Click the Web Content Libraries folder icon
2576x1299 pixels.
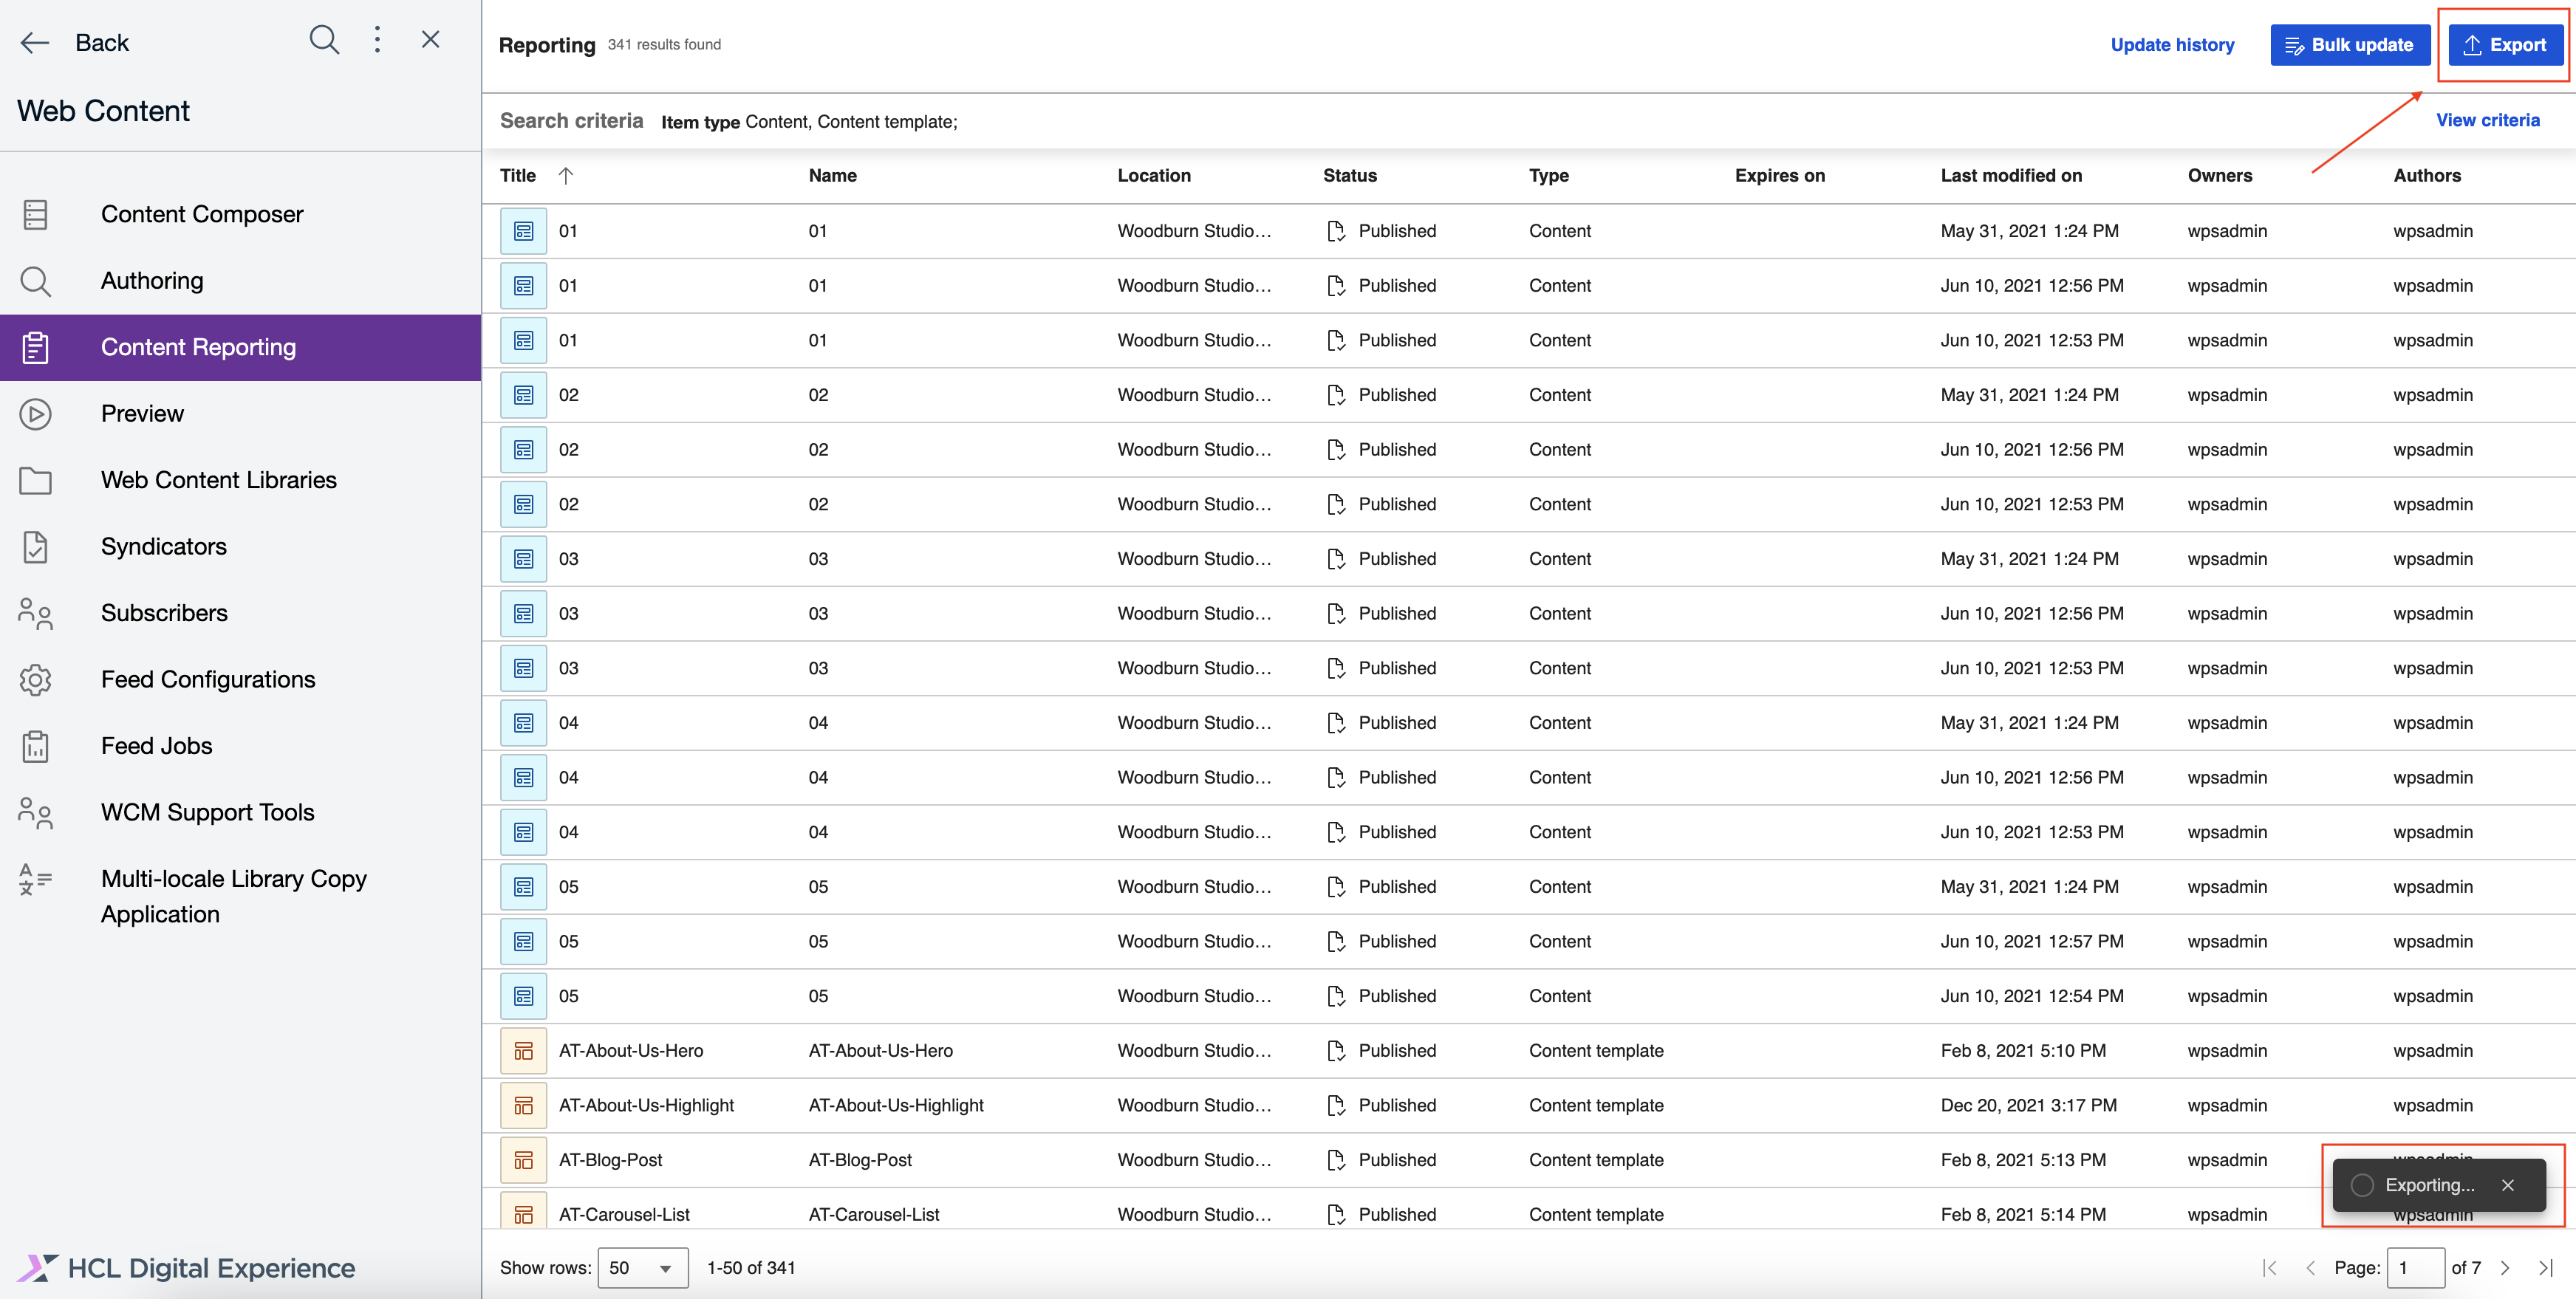coord(36,480)
